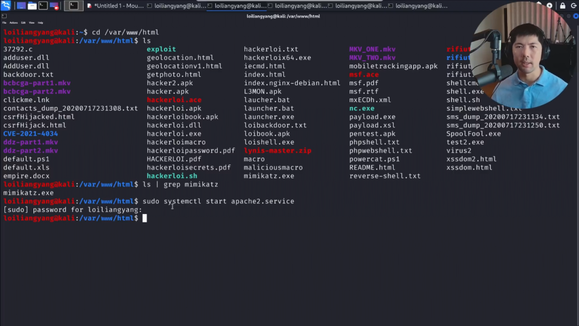The image size is (579, 326).
Task: Click the ls | grep mimikatz command
Action: (x=180, y=185)
